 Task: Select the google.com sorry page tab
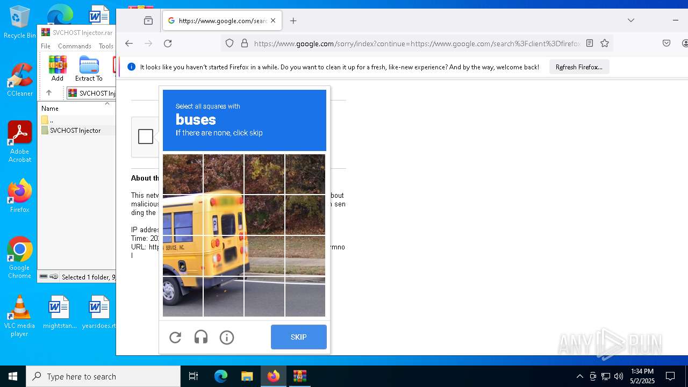point(221,21)
